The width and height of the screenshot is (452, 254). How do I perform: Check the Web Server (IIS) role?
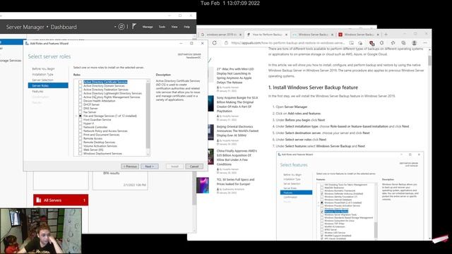coord(80,150)
